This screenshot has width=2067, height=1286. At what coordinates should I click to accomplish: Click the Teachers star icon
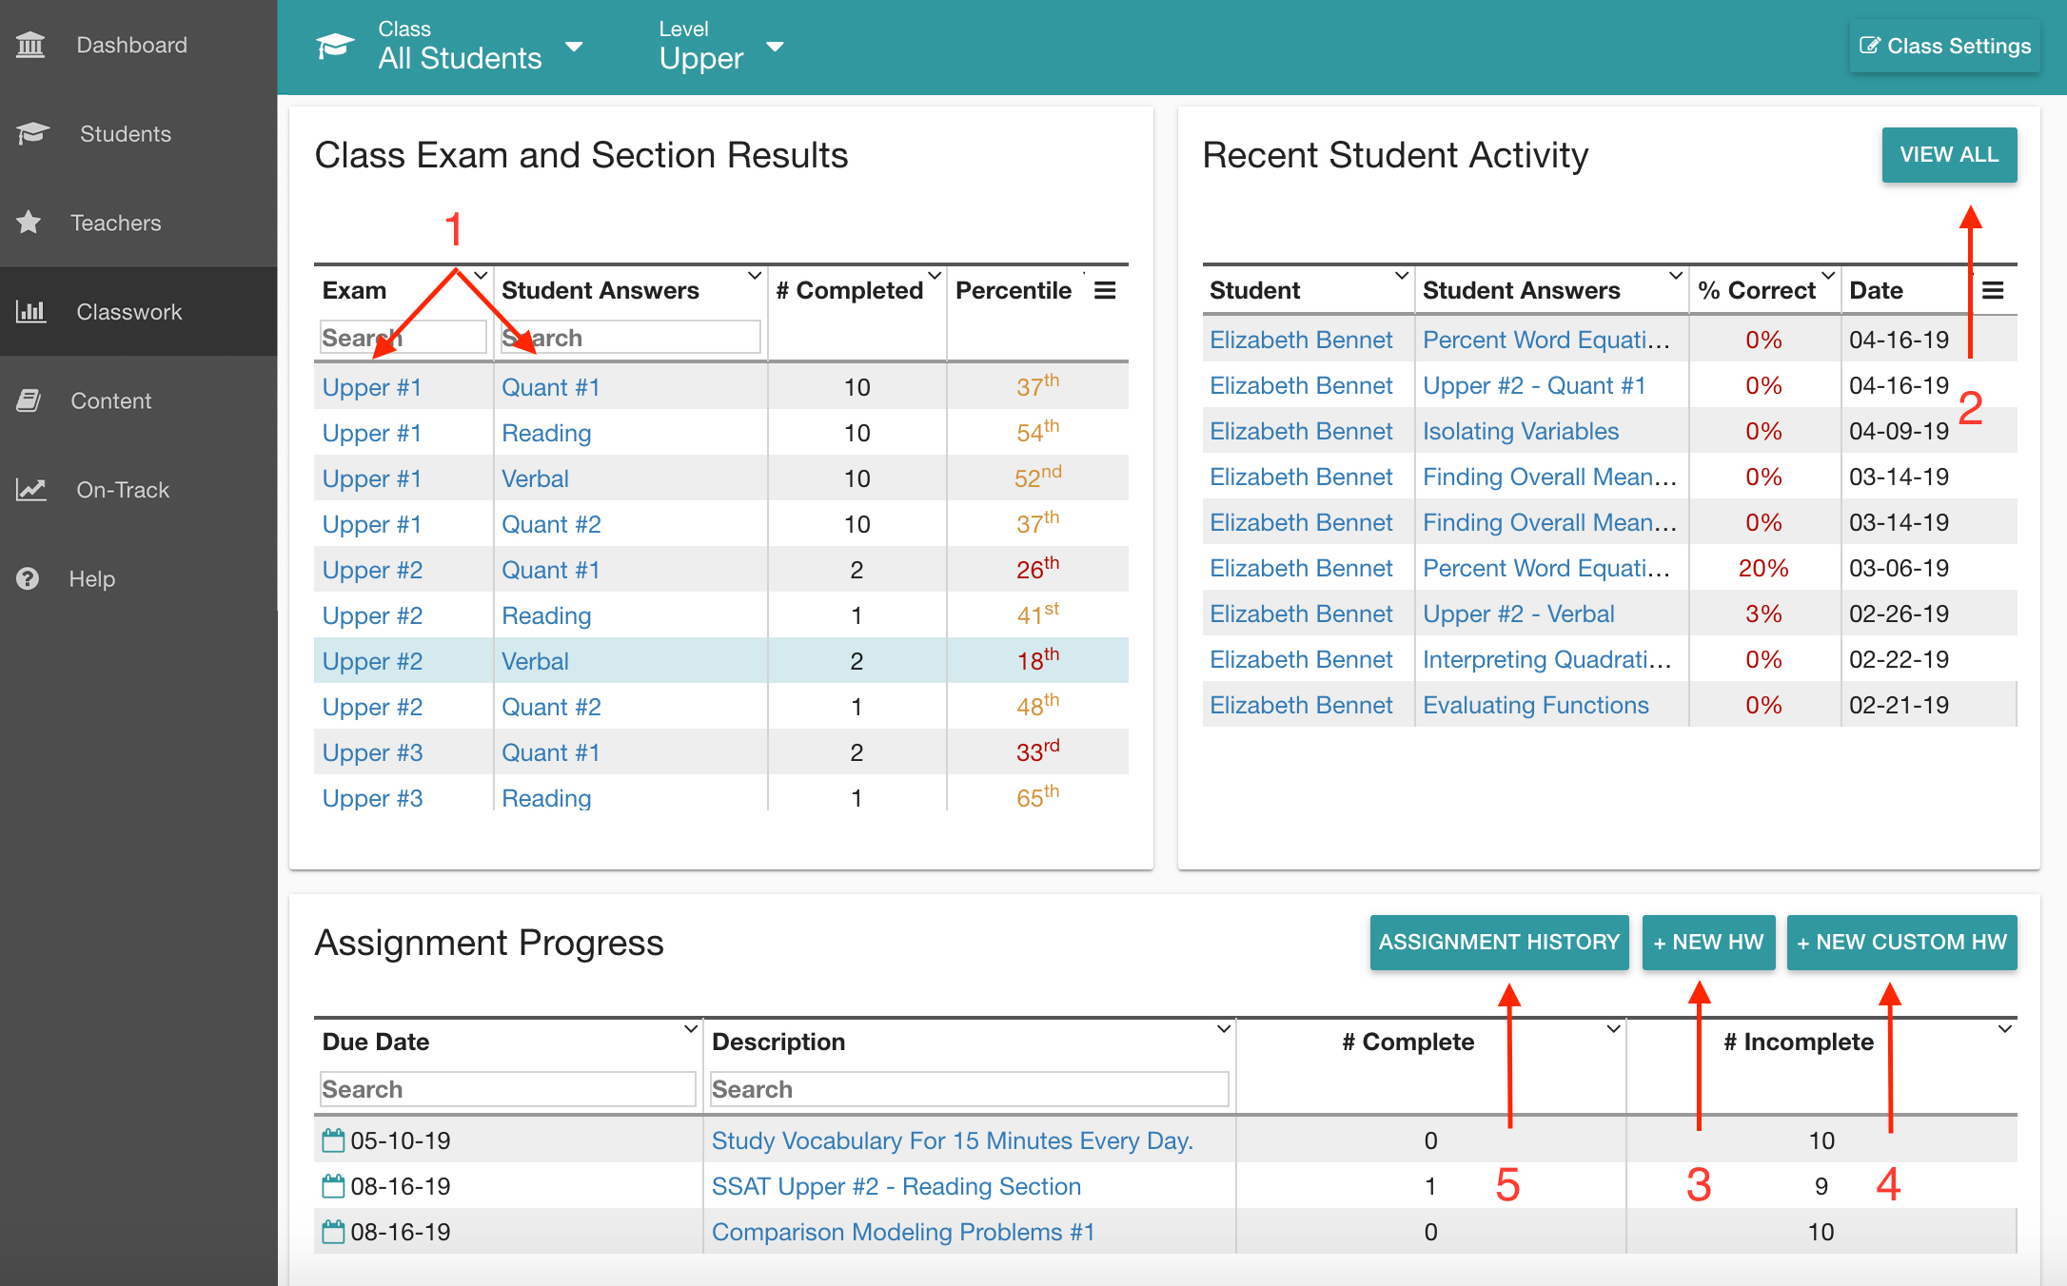coord(29,222)
